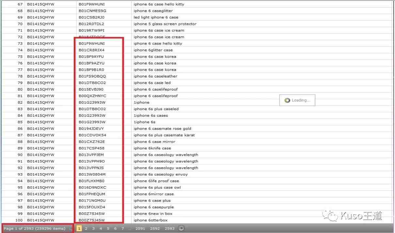Go to page 7
The width and height of the screenshot is (395, 233).
coord(123,228)
